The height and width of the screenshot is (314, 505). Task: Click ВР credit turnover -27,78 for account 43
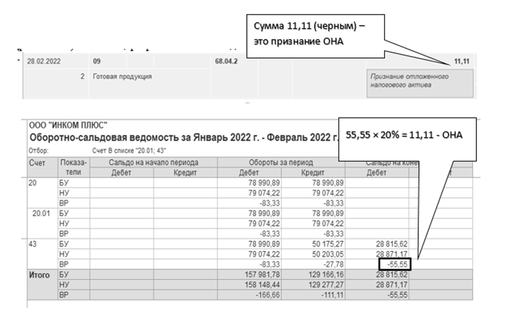tap(334, 264)
